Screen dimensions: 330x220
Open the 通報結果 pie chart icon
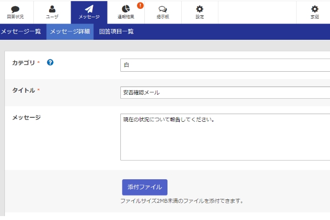(126, 9)
